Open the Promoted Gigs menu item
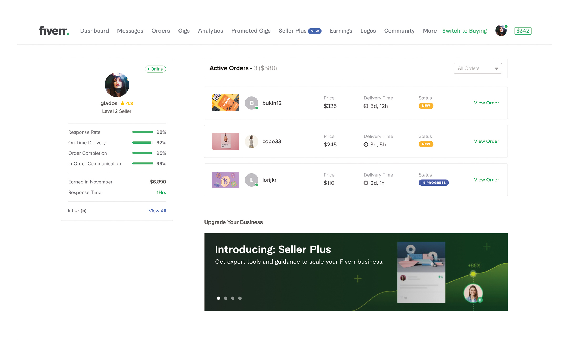569x356 pixels. pyautogui.click(x=251, y=31)
